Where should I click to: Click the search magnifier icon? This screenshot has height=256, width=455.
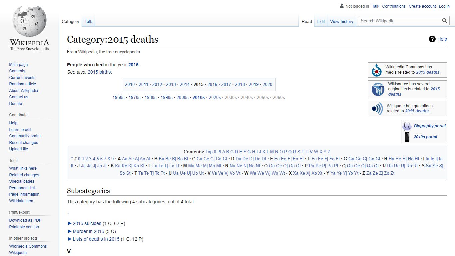[445, 21]
